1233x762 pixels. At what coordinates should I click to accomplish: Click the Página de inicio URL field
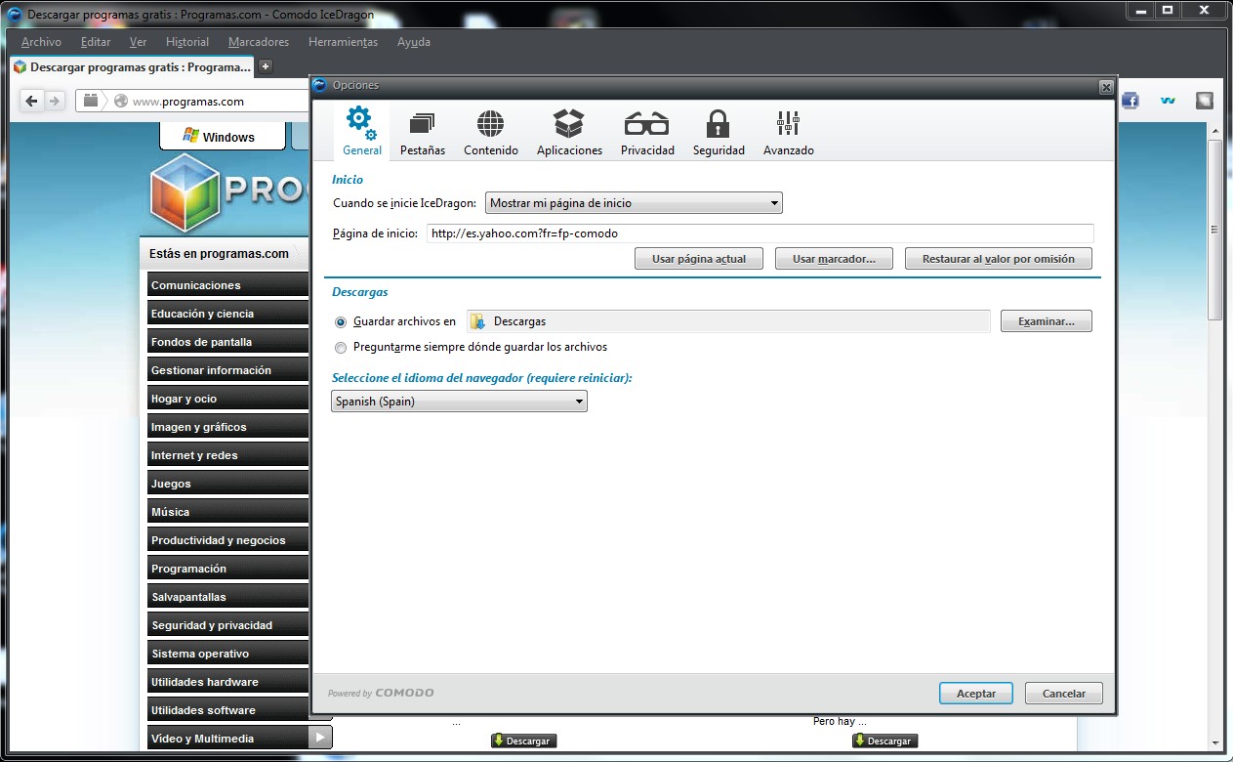pos(760,233)
